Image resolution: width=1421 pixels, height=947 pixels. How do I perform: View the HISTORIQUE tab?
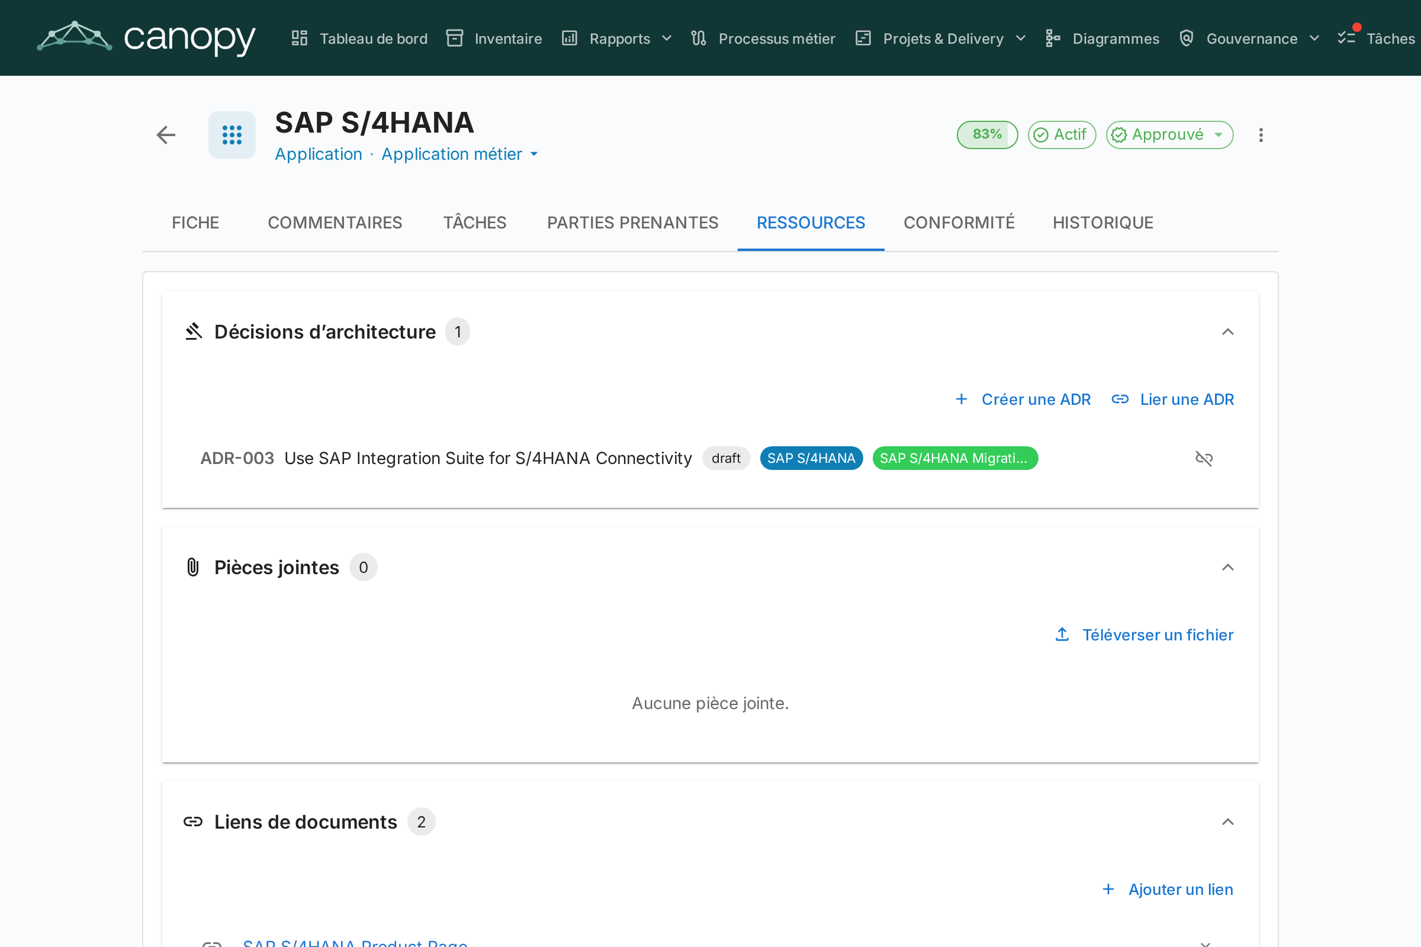point(1102,223)
